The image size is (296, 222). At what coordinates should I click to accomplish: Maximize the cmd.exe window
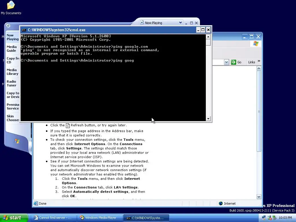(x=203, y=30)
